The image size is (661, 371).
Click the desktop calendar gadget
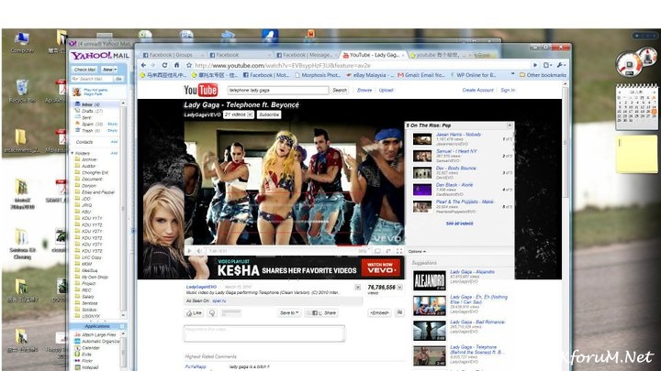coord(636,106)
